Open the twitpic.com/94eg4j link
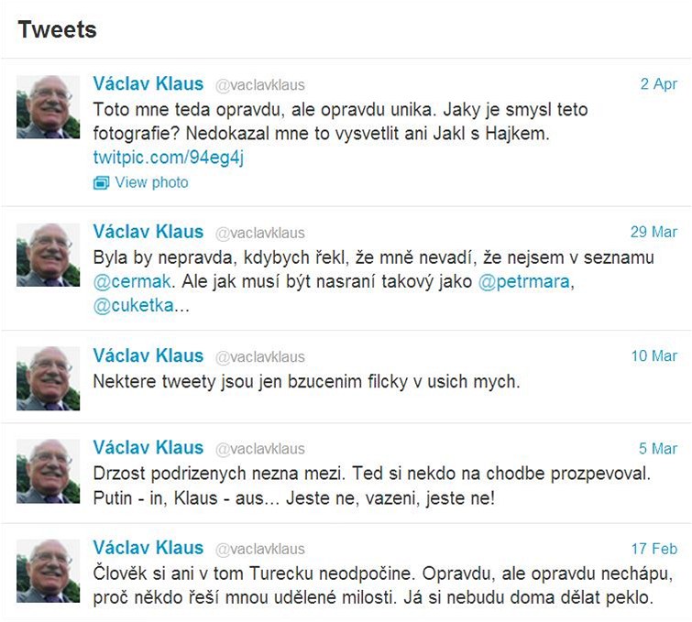692x622 pixels. point(168,158)
